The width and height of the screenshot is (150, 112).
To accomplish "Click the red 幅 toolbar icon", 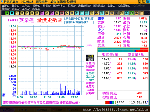I will tap(62, 13).
